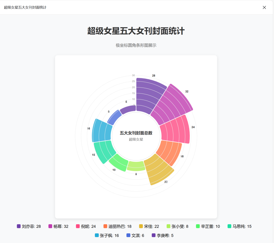Click the header tab 超级女星五大女刊封面统计
The height and width of the screenshot is (243, 274).
[25, 7]
